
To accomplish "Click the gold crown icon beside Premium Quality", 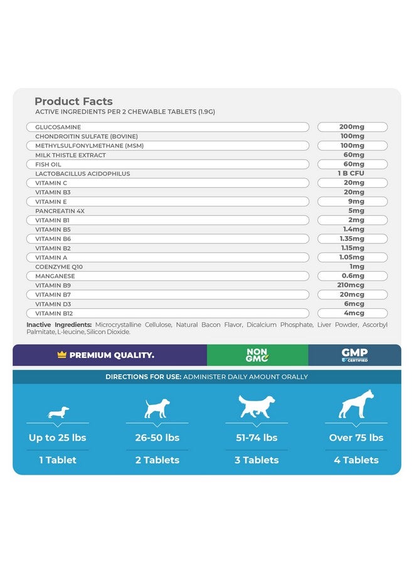I will 62,355.
